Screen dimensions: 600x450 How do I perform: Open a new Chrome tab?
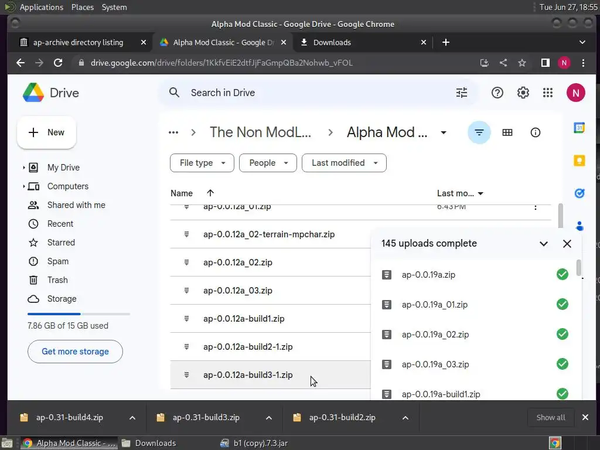445,42
